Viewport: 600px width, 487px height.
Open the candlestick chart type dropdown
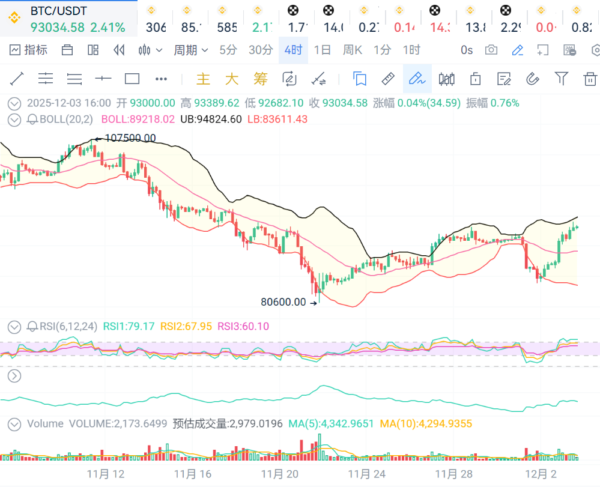coord(148,50)
